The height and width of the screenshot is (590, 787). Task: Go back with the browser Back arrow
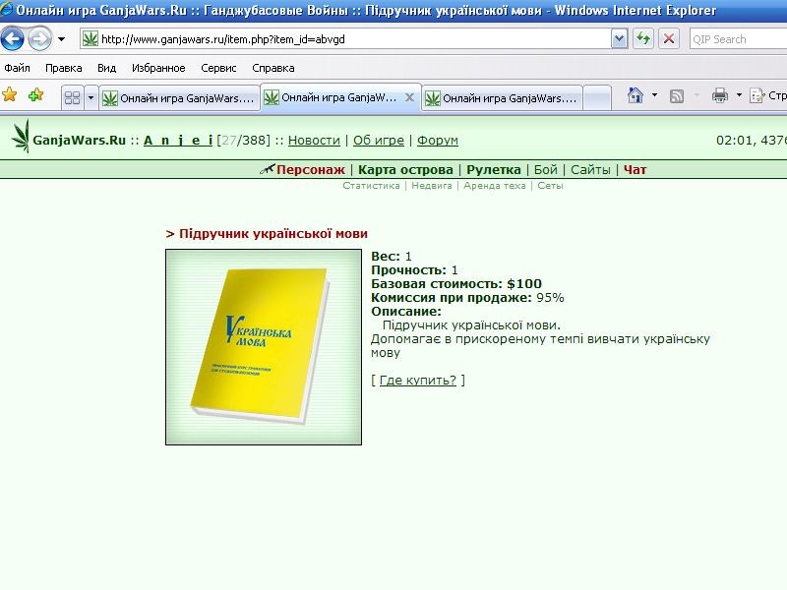[x=13, y=39]
